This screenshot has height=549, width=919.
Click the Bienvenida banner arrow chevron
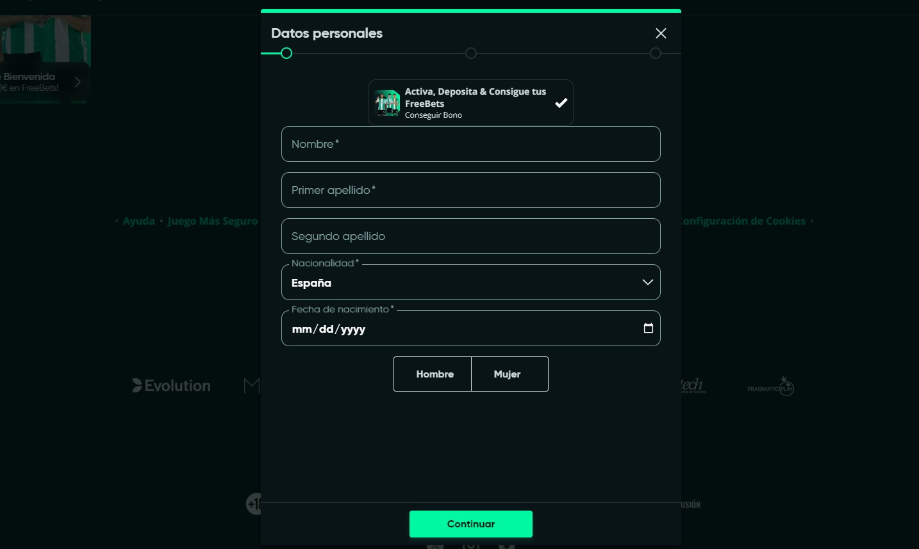[x=78, y=82]
